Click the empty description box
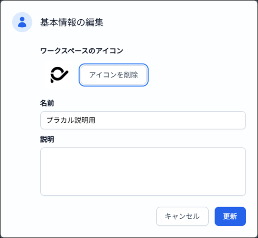 coord(143,171)
